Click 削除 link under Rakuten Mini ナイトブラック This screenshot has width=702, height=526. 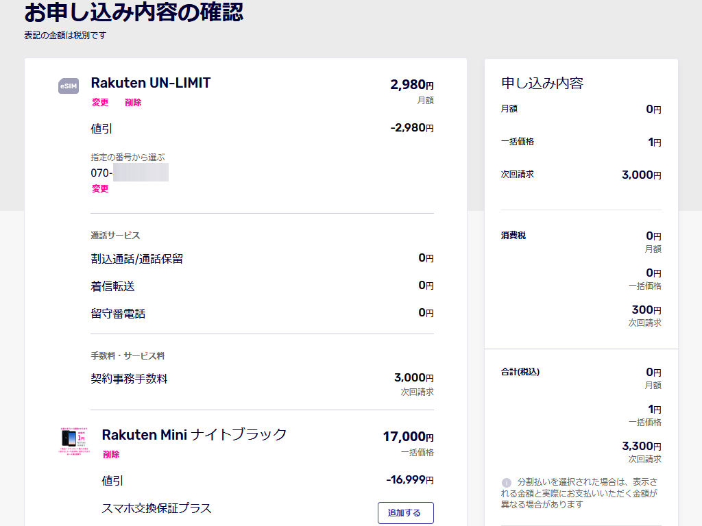pos(111,455)
